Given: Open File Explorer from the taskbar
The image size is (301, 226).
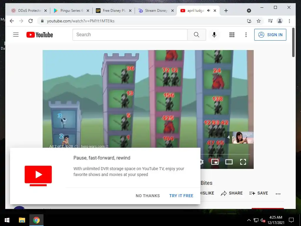Looking at the screenshot, I should (x=22, y=220).
